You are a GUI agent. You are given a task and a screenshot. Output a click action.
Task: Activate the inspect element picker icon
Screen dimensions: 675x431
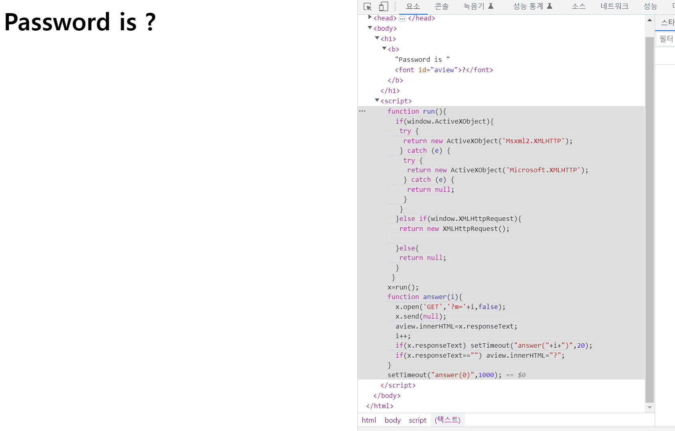(368, 6)
